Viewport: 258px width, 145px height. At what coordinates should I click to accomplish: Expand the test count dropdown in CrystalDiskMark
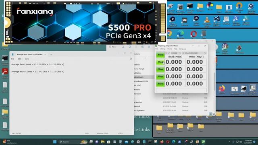168,53
